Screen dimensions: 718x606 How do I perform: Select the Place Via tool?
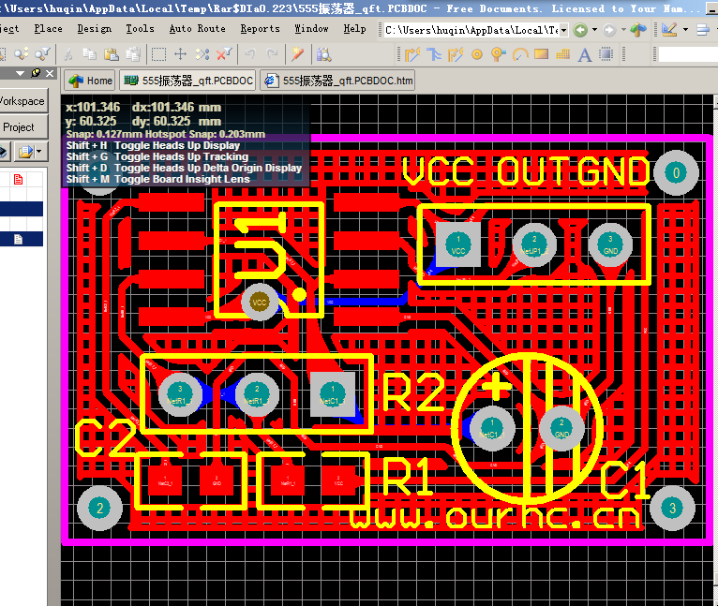tap(499, 55)
